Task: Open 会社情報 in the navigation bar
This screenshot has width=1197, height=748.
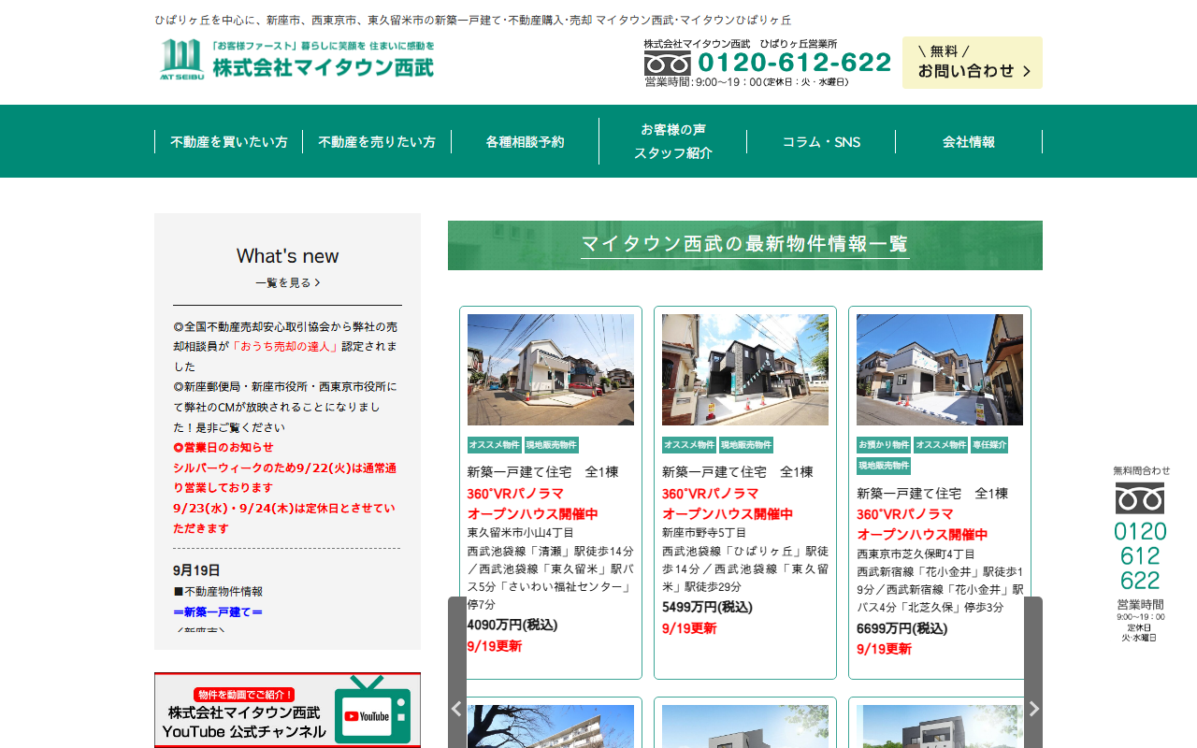Action: (969, 142)
